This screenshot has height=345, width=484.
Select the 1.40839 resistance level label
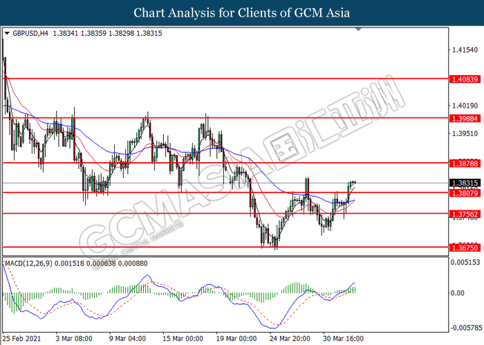465,79
